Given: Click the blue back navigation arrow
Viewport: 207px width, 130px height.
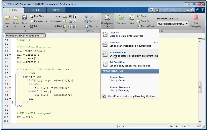Looking at the screenshot, I should [86, 16].
